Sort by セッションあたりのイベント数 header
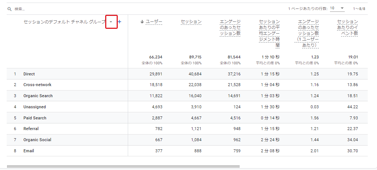The width and height of the screenshot is (377, 170). coord(347,28)
